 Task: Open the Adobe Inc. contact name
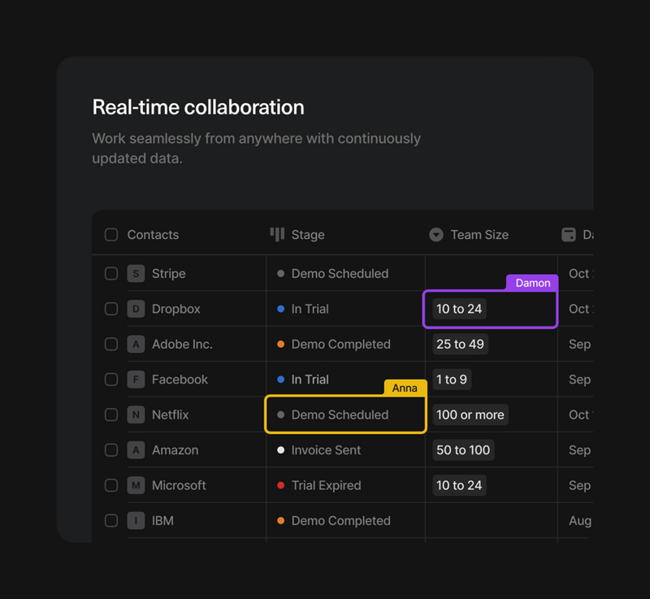coord(182,344)
